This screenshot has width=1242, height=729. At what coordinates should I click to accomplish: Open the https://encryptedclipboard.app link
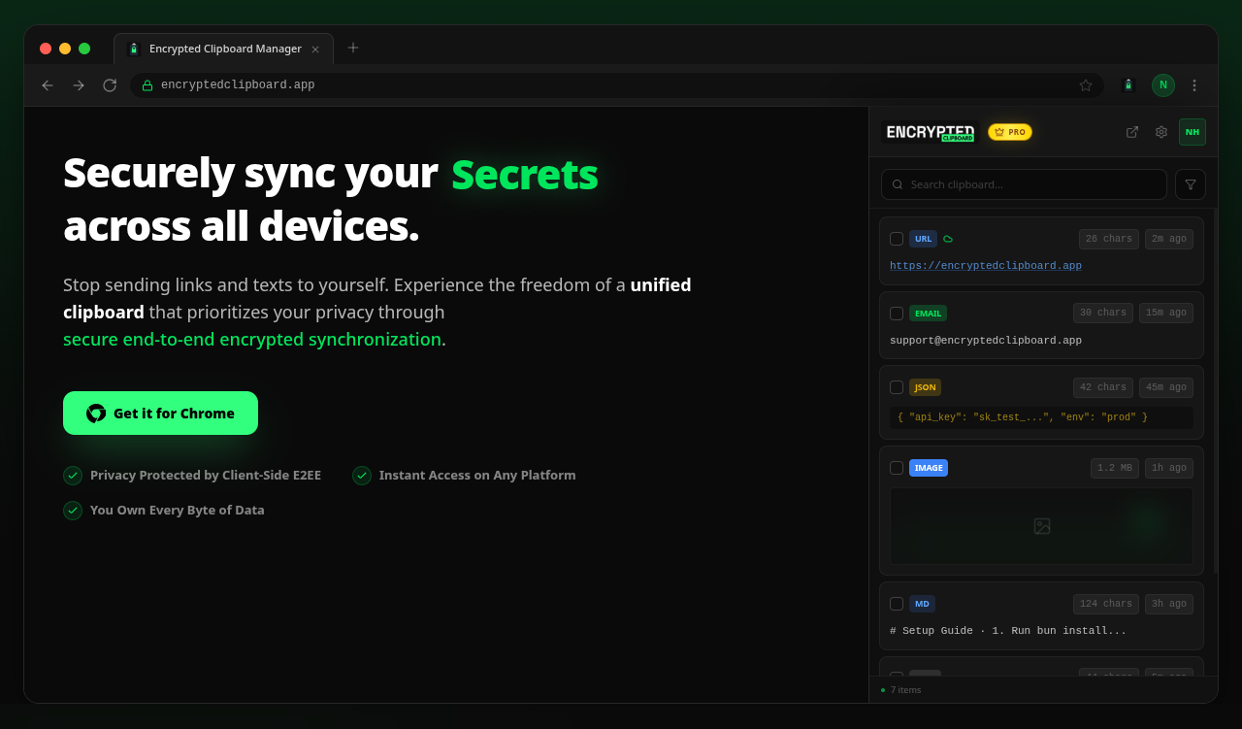pos(985,266)
